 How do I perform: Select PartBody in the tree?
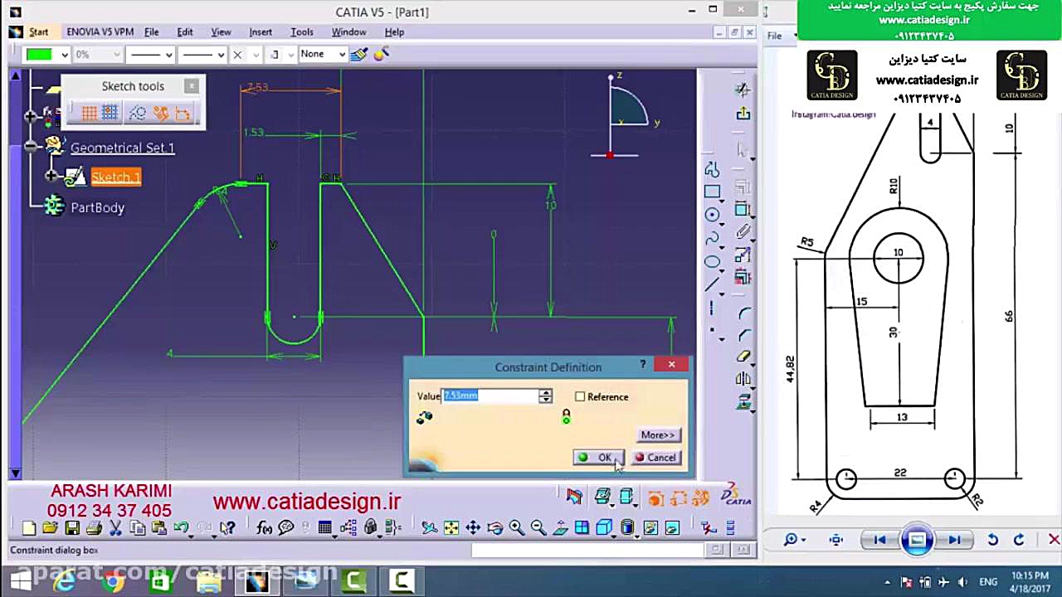coord(97,207)
